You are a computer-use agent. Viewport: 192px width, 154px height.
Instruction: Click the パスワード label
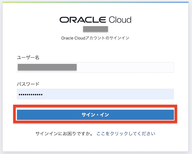28,84
